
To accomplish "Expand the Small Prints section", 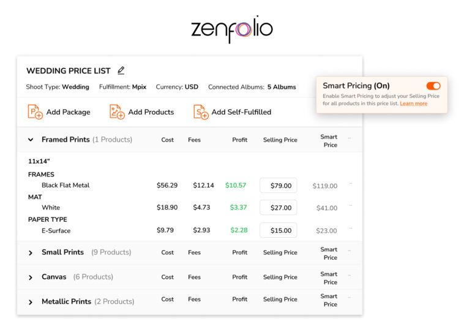I will [x=31, y=252].
